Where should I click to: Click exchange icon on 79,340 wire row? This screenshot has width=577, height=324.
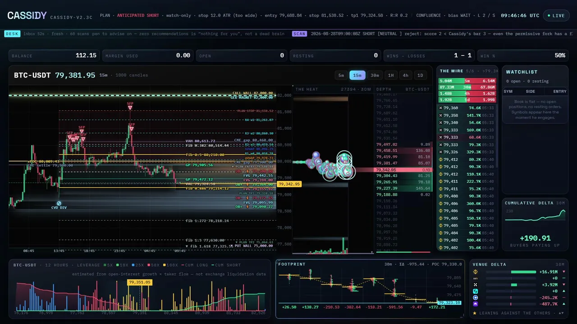(441, 122)
